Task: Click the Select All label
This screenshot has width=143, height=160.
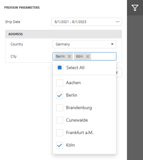Action: coord(75,68)
